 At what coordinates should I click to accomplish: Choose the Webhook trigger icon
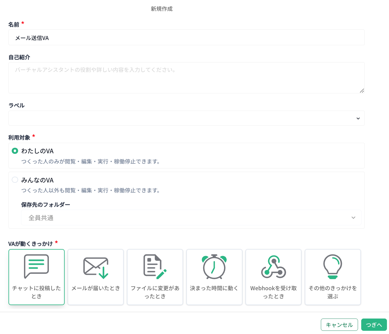[x=273, y=267]
